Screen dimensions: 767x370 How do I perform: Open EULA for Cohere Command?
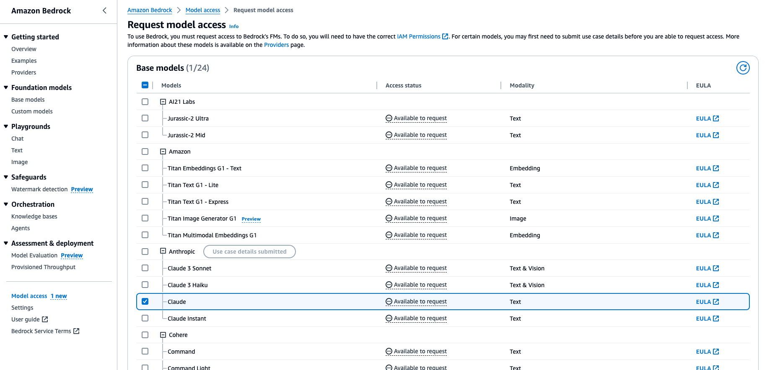[x=707, y=352]
